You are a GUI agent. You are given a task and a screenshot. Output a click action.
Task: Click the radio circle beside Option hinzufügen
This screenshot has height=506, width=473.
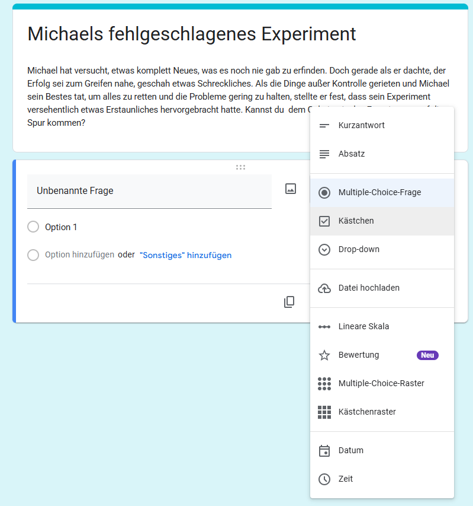tap(33, 255)
